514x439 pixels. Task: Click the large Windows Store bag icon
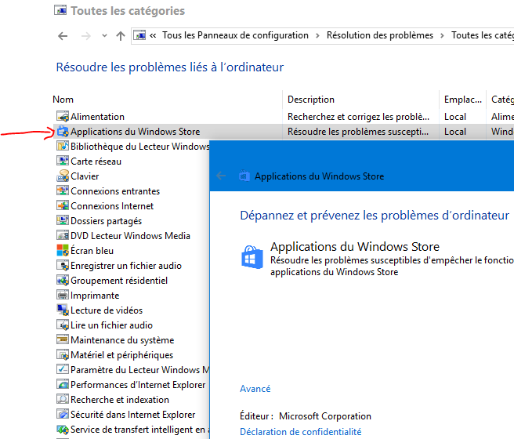coord(252,257)
